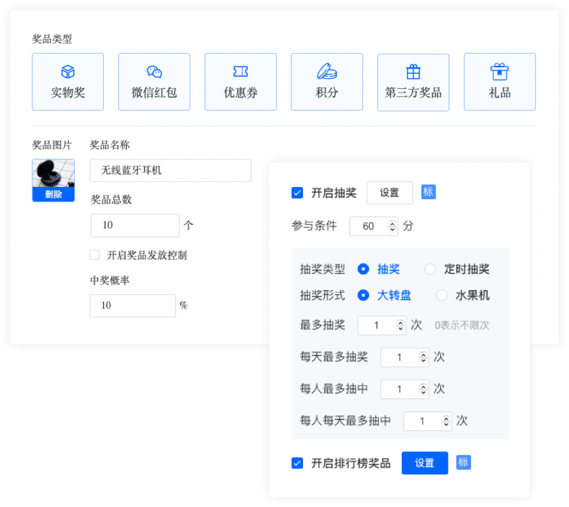Adjust the 每人最多抽中 stepper arrows
Viewport: 569px width, 507px height.
423,389
